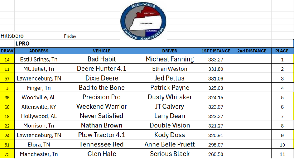
Task: Click the Hillsboro location cell
Action: pos(12,36)
